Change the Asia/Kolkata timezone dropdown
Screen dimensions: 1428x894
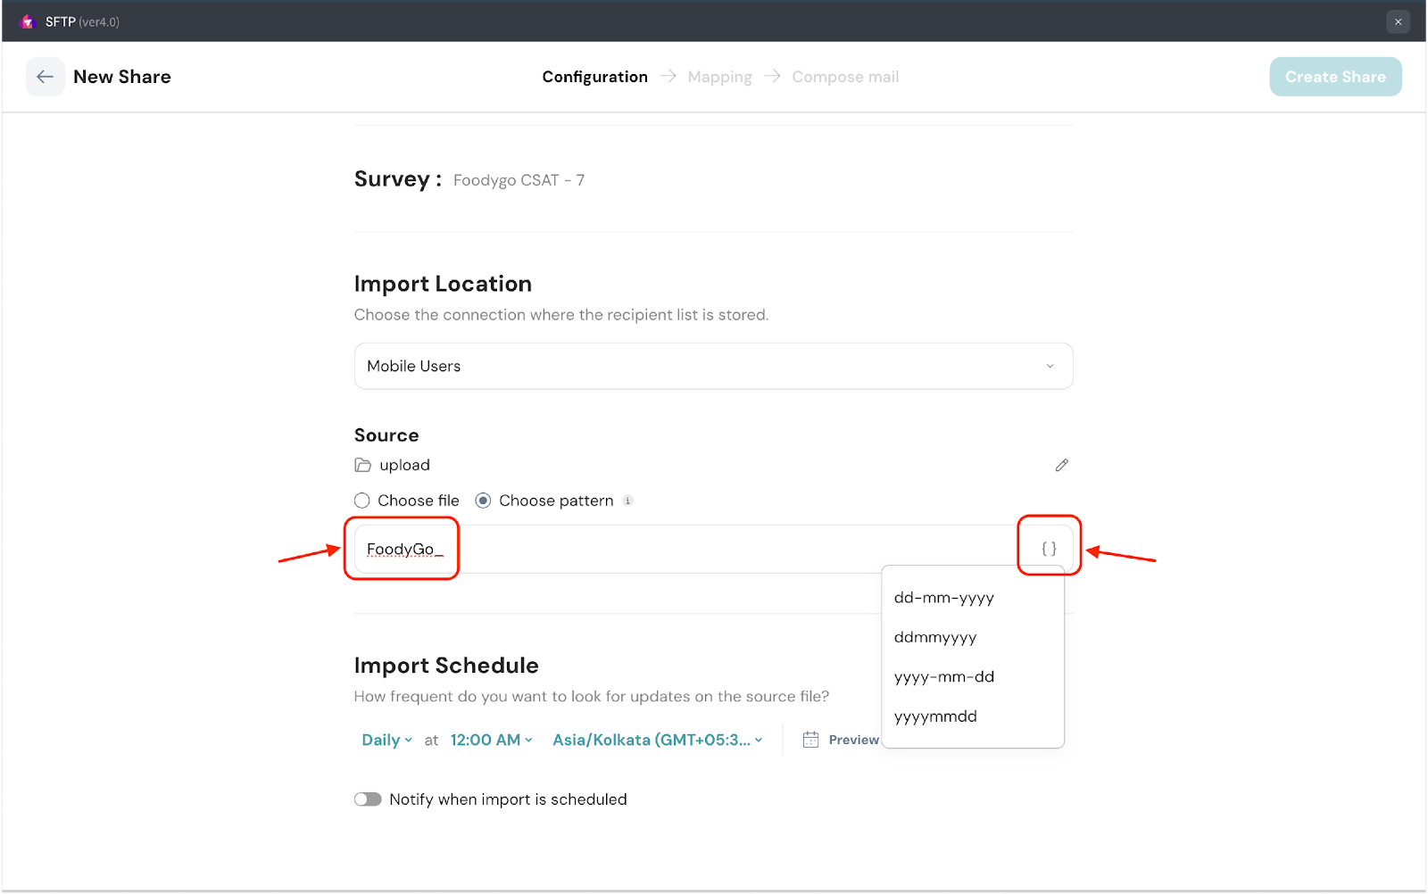[657, 740]
